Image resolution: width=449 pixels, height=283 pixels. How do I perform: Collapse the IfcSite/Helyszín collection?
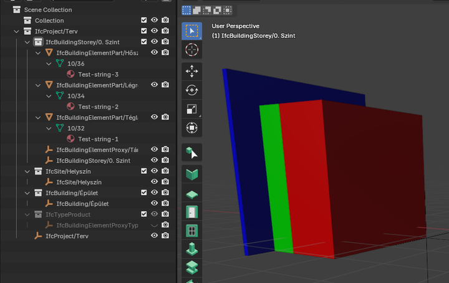tap(27, 171)
